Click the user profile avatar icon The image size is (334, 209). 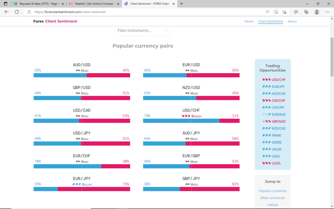317,12
